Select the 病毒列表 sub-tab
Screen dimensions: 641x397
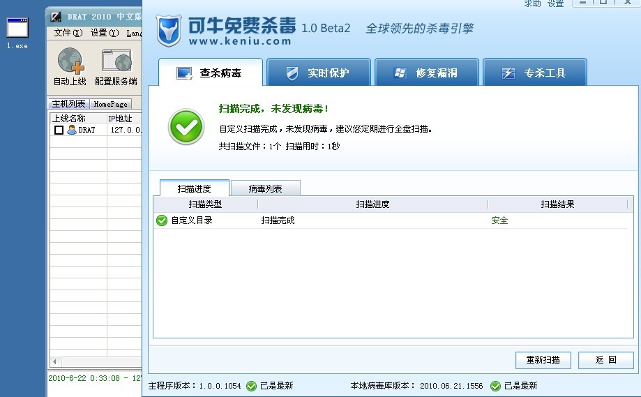(x=265, y=188)
